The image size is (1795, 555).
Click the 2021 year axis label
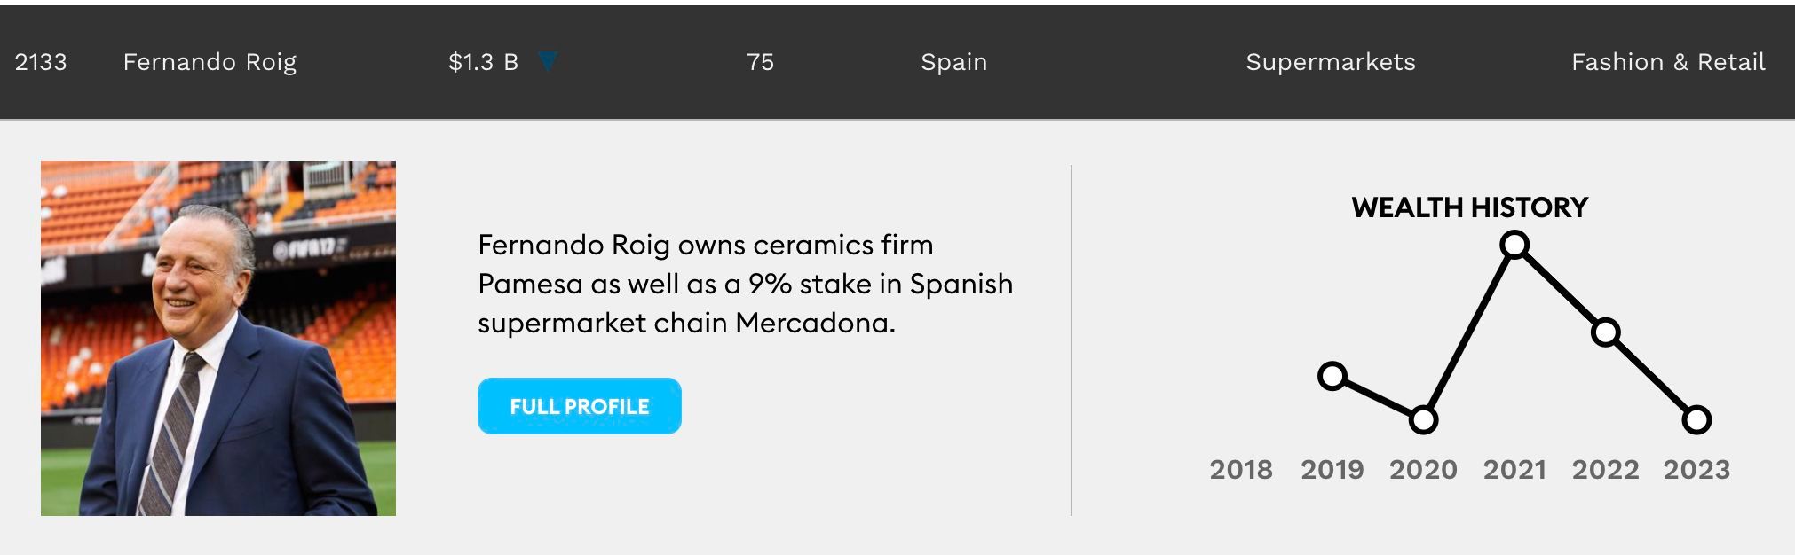point(1514,469)
